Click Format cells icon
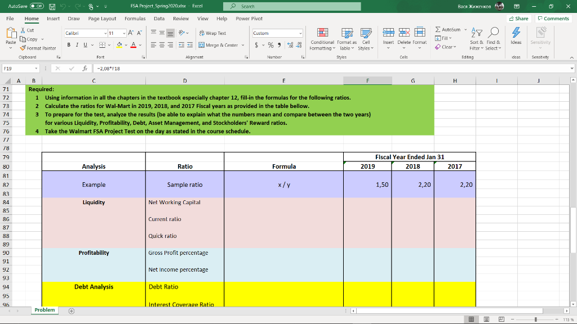This screenshot has width=577, height=324. coord(419,33)
